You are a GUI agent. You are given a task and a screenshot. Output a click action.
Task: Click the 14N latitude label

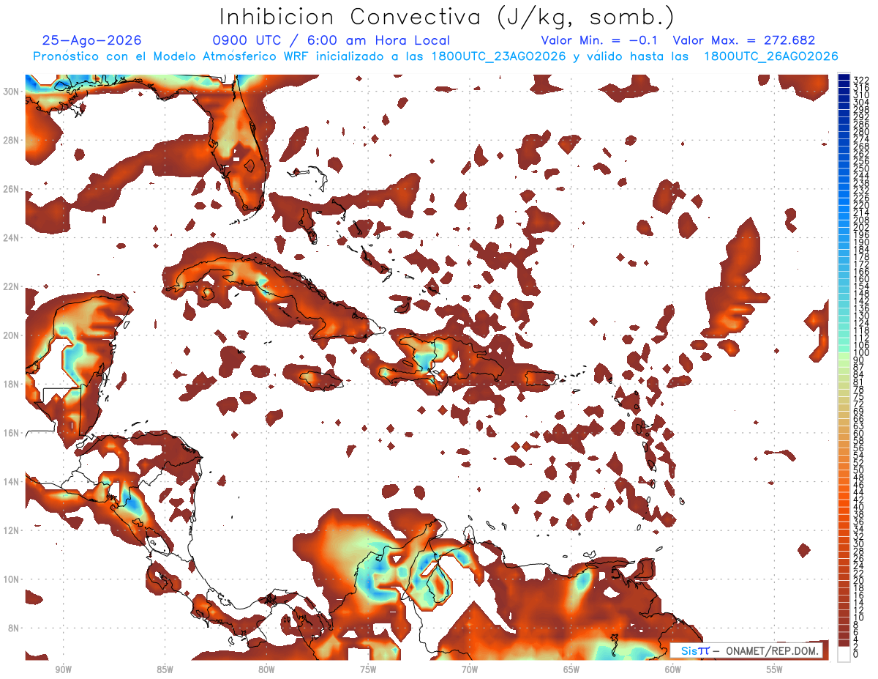tap(11, 481)
